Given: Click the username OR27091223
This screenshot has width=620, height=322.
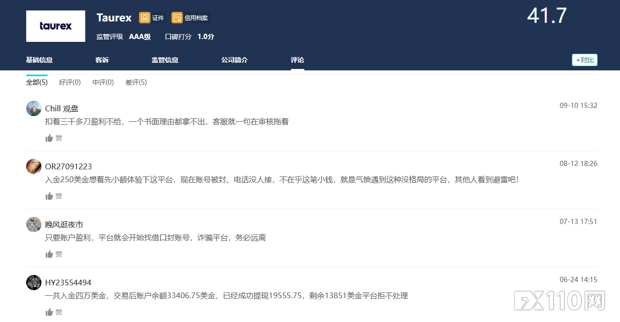Looking at the screenshot, I should [x=69, y=166].
